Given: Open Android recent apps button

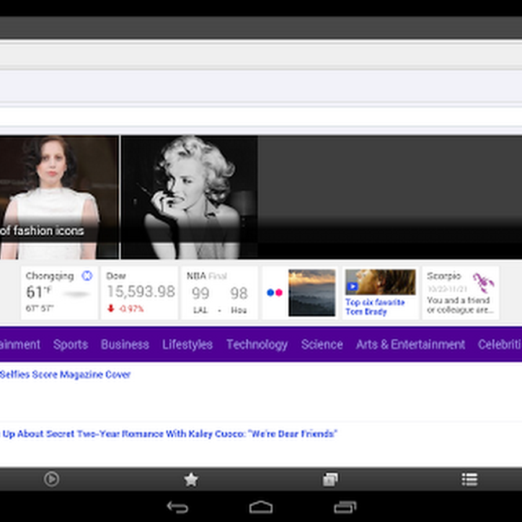Looking at the screenshot, I should click(345, 507).
